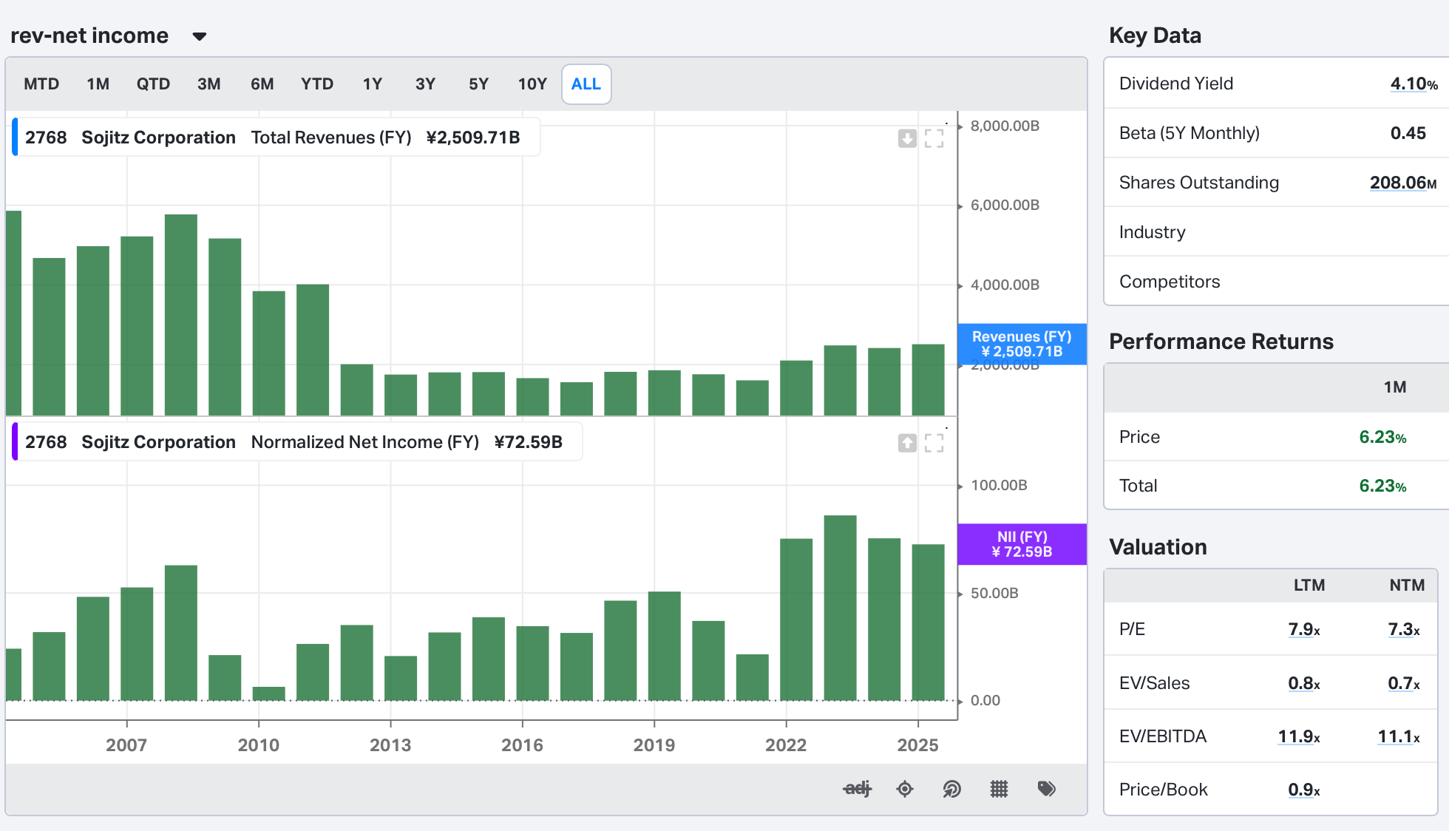Move Normalized Net Income pane up

pos(907,443)
